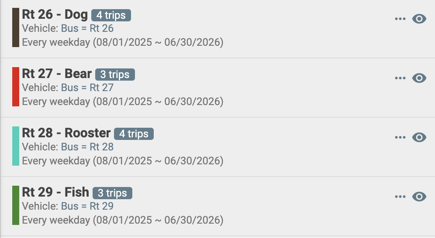Click the teal color bar for Rt 28
435x238 pixels.
pyautogui.click(x=16, y=146)
